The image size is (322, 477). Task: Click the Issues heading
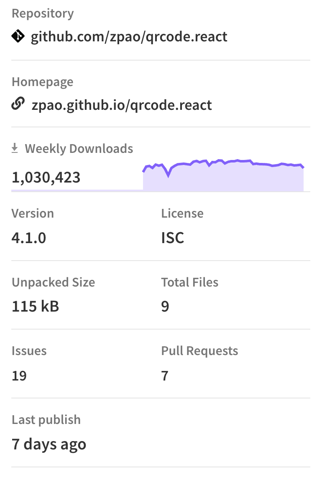(29, 351)
